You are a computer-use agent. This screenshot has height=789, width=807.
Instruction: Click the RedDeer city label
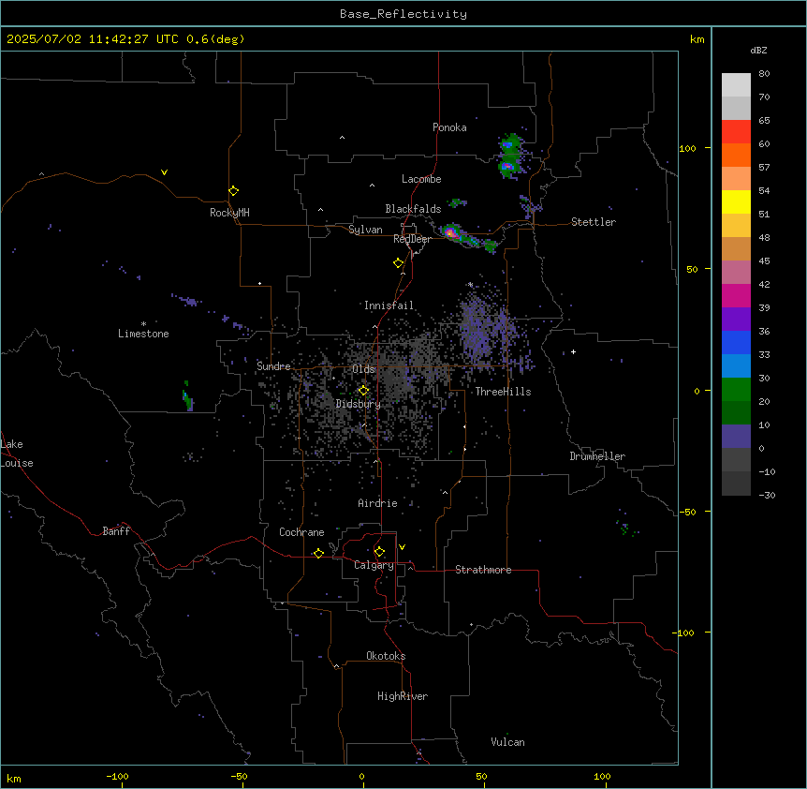[x=413, y=239]
